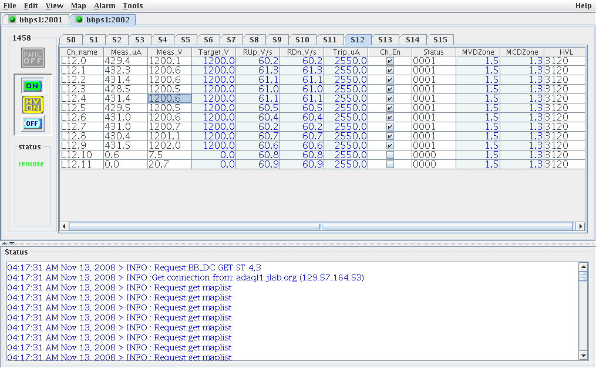Click green status icon on bbps1:2002 tab
596x368 pixels.
79,19
